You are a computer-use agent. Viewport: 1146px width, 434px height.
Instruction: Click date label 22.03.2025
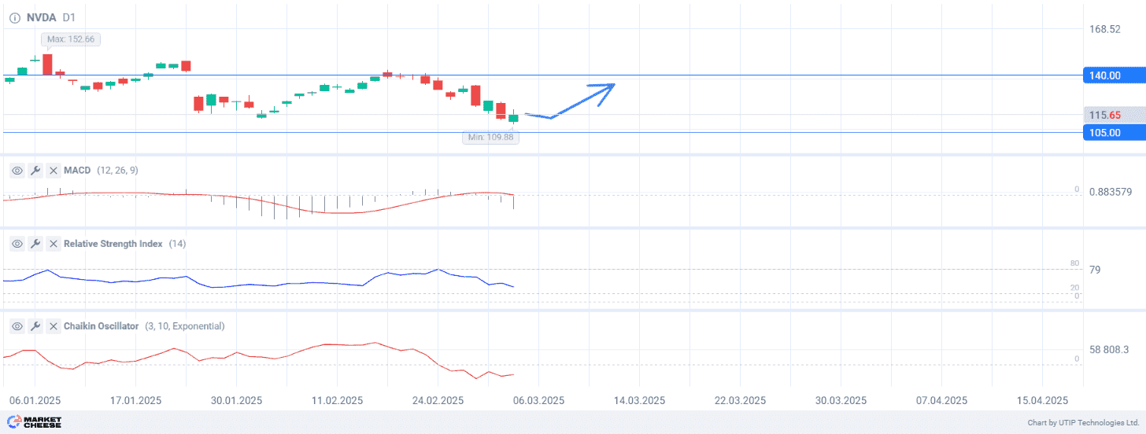tap(741, 400)
